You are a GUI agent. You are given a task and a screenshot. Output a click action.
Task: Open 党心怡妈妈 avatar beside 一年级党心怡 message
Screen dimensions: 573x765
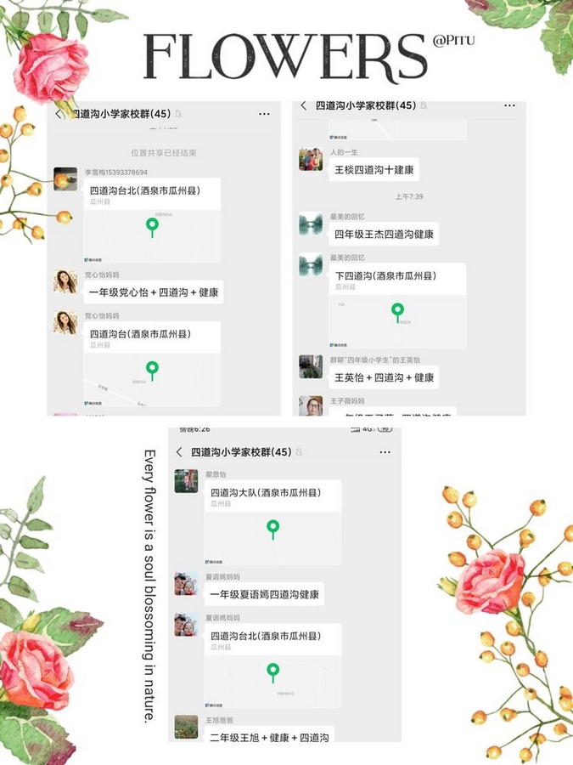click(65, 282)
